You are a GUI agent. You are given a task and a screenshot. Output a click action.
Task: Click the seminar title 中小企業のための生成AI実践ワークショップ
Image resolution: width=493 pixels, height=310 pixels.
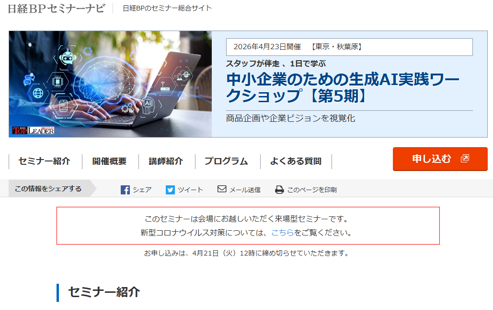click(x=343, y=87)
